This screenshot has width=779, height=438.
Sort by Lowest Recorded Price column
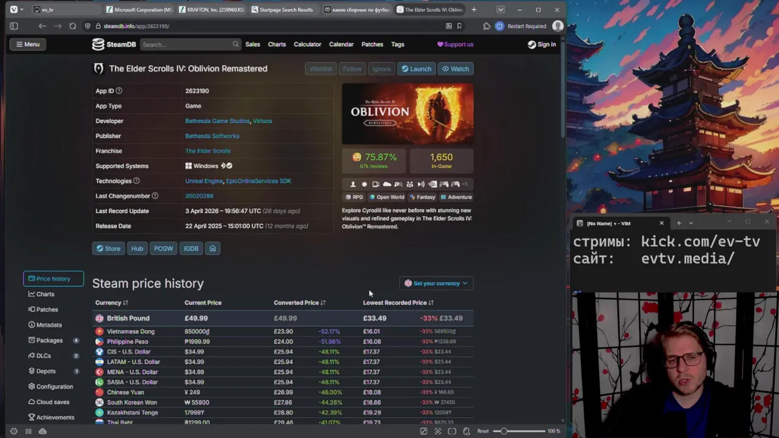(398, 302)
